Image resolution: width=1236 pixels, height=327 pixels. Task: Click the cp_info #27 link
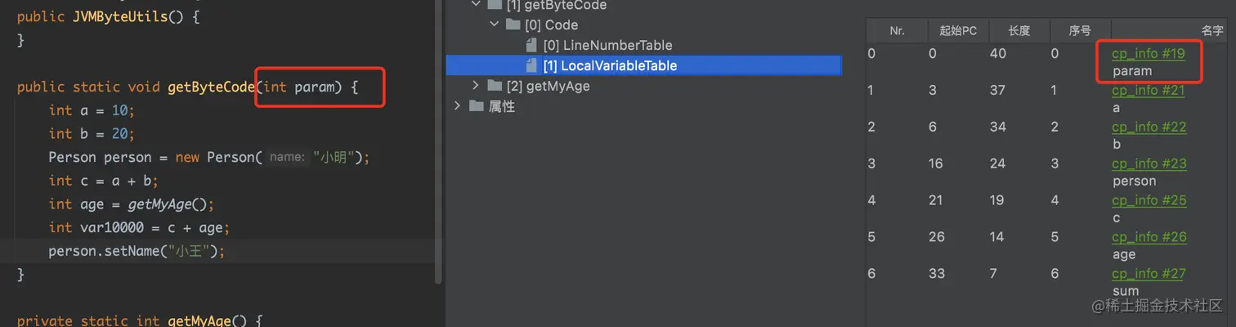1148,274
